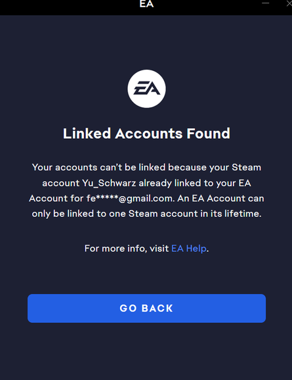This screenshot has height=380, width=292.
Task: Click the word 'Help' in the blue link
Action: (196, 249)
